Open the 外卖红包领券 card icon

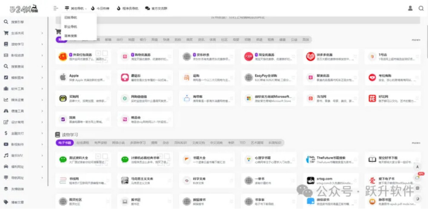(63, 56)
